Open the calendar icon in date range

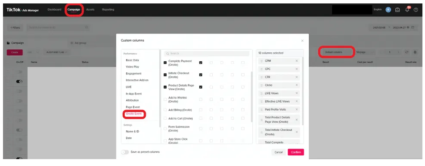[x=413, y=27]
